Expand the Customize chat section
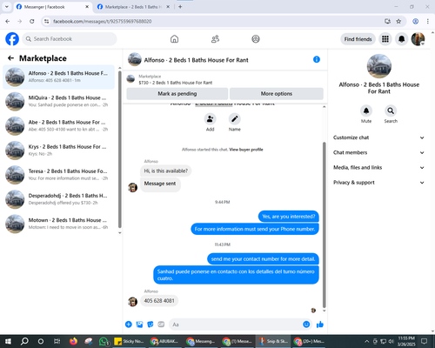The height and width of the screenshot is (348, 435). point(378,137)
